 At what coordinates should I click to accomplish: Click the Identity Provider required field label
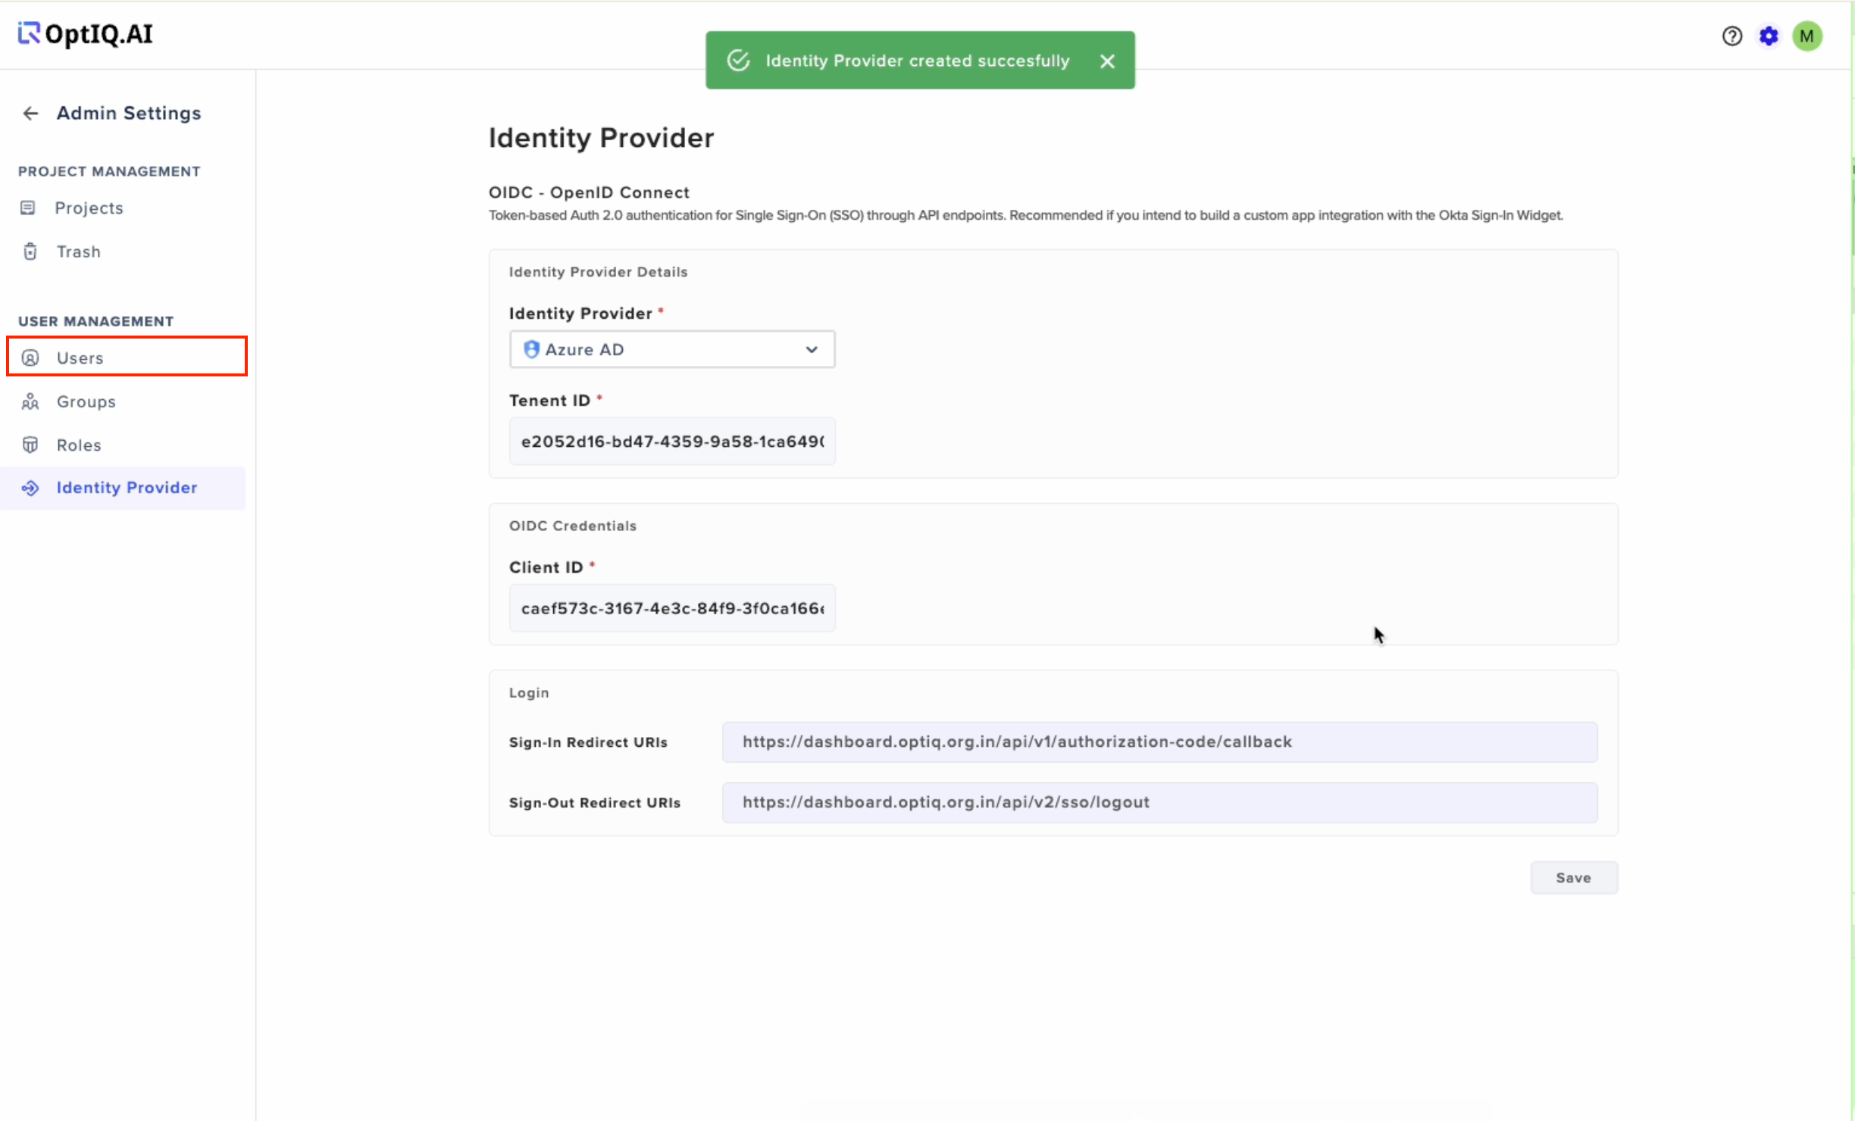pyautogui.click(x=580, y=314)
